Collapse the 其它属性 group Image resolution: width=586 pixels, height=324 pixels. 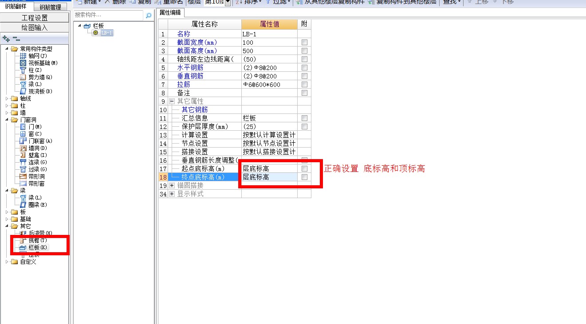(172, 101)
